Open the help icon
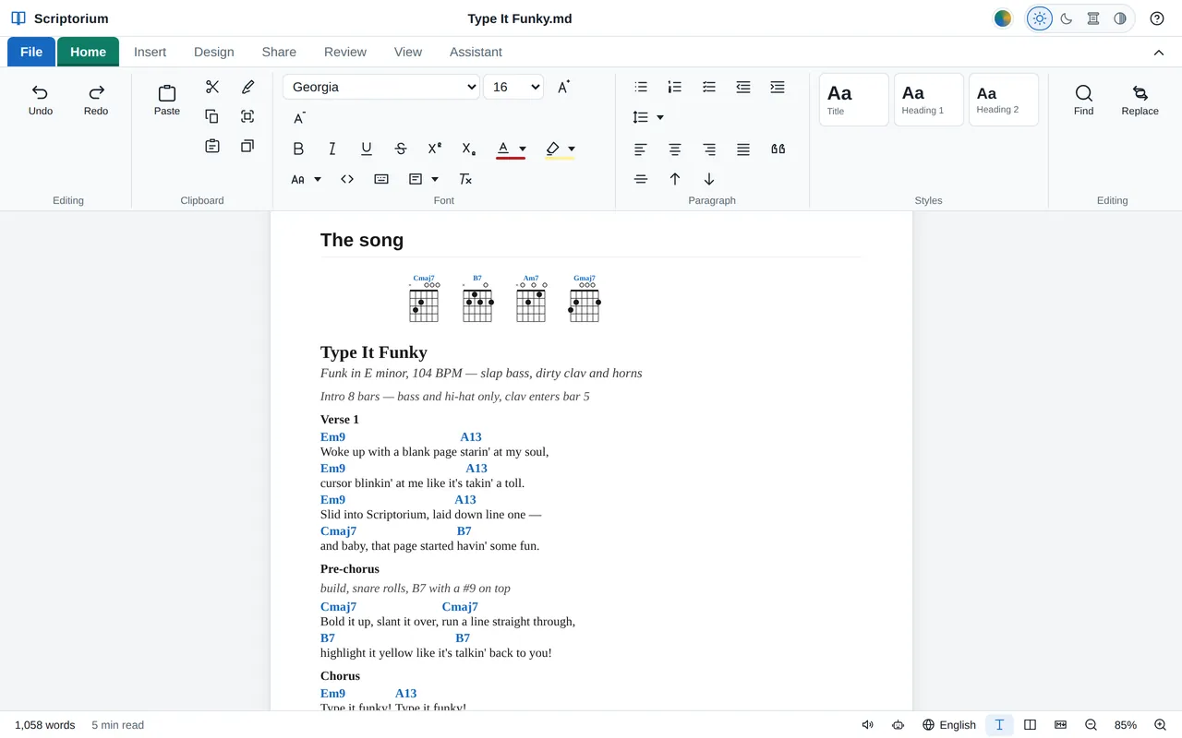Screen dimensions: 1182x738 pyautogui.click(x=1157, y=18)
